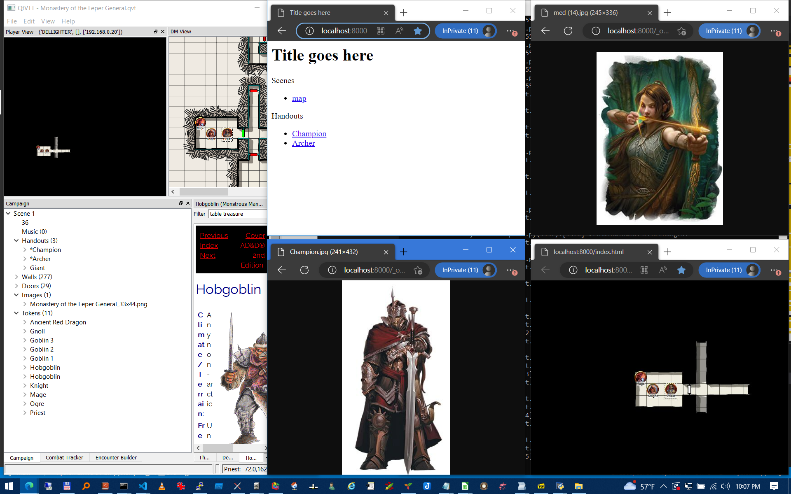Viewport: 791px width, 494px height.
Task: Refresh the Champion.jpg browser window
Action: coord(304,270)
